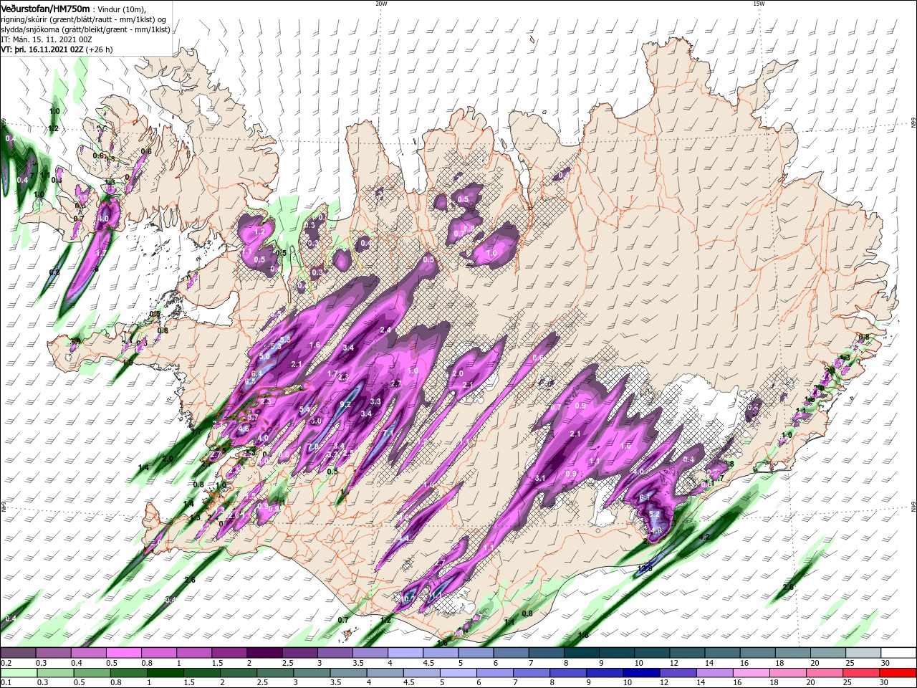Viewport: 917px width, 688px height.
Task: Click the 2.4 snowfall value on the map
Action: pyautogui.click(x=385, y=330)
